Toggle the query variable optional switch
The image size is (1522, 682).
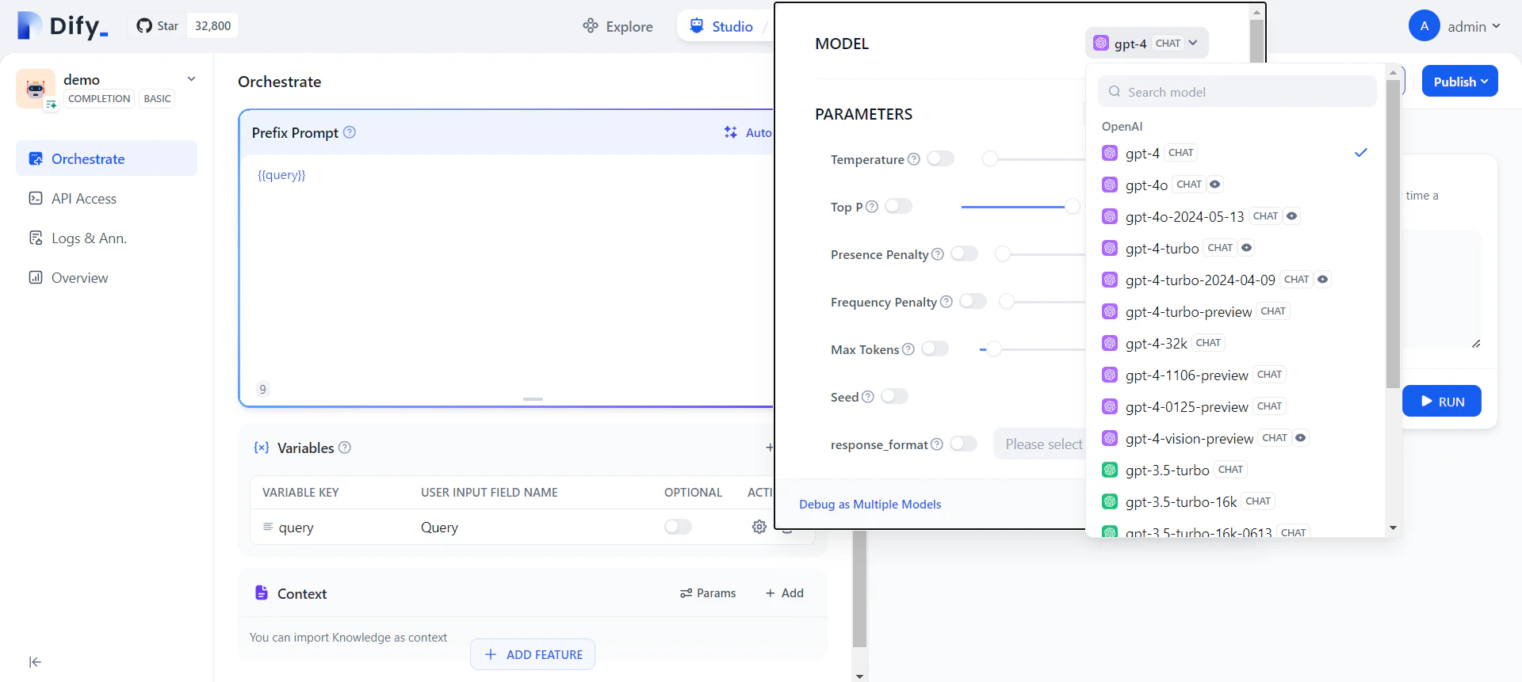click(679, 527)
